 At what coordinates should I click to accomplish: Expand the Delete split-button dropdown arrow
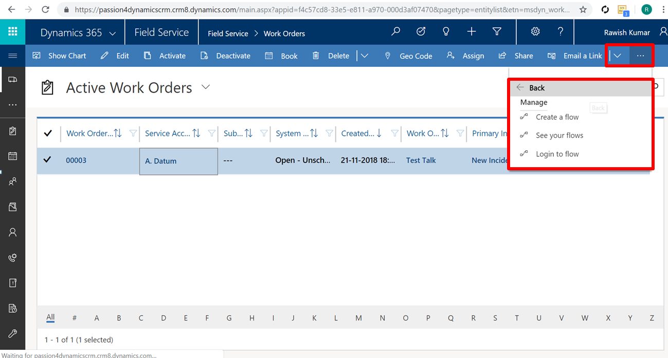tap(365, 56)
